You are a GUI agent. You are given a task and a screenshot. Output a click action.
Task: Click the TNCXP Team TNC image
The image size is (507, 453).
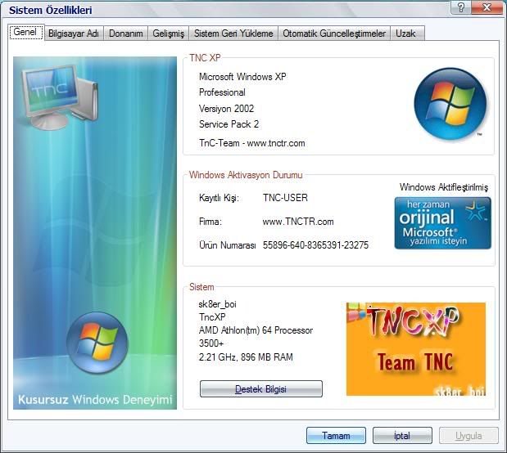pos(416,349)
